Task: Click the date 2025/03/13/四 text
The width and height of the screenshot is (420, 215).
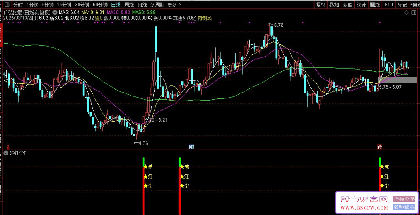Action: 18,18
